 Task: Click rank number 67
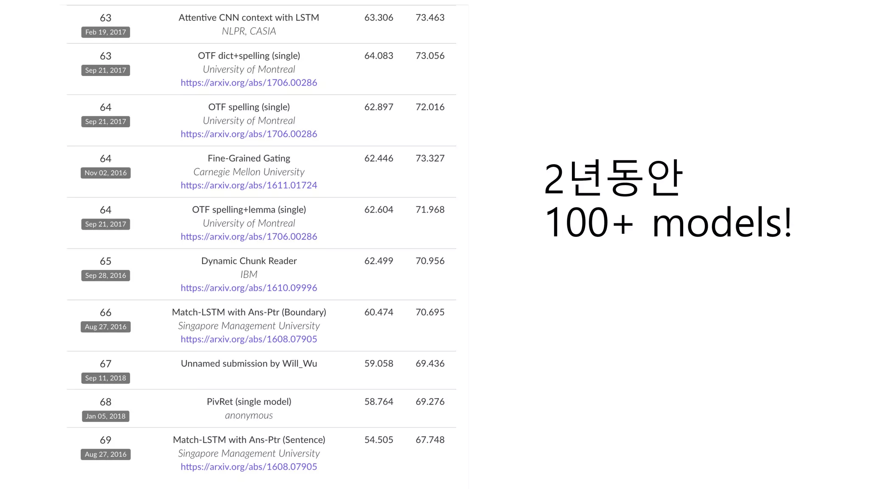106,364
